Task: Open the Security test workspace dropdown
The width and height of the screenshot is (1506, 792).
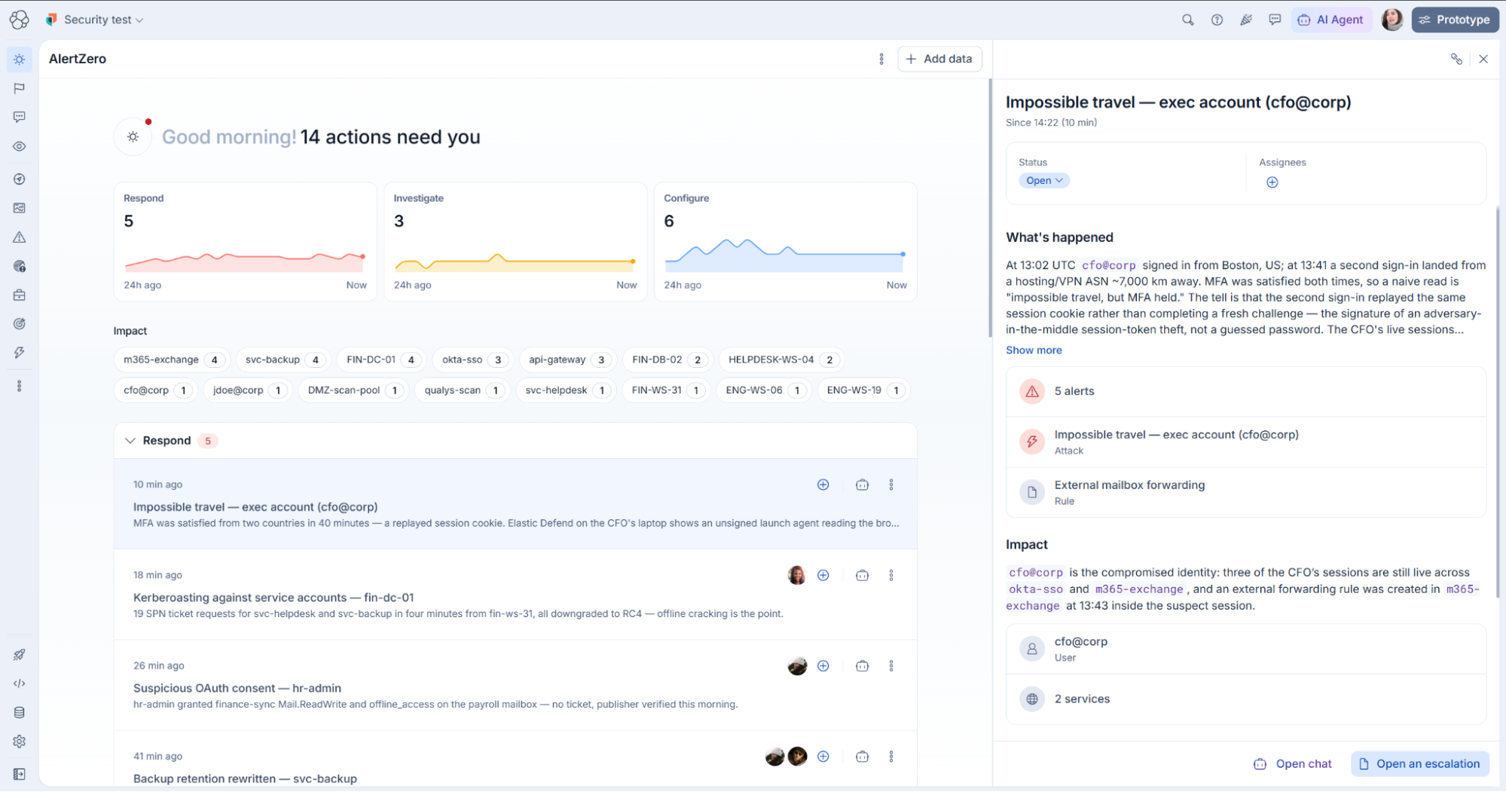Action: coord(95,20)
